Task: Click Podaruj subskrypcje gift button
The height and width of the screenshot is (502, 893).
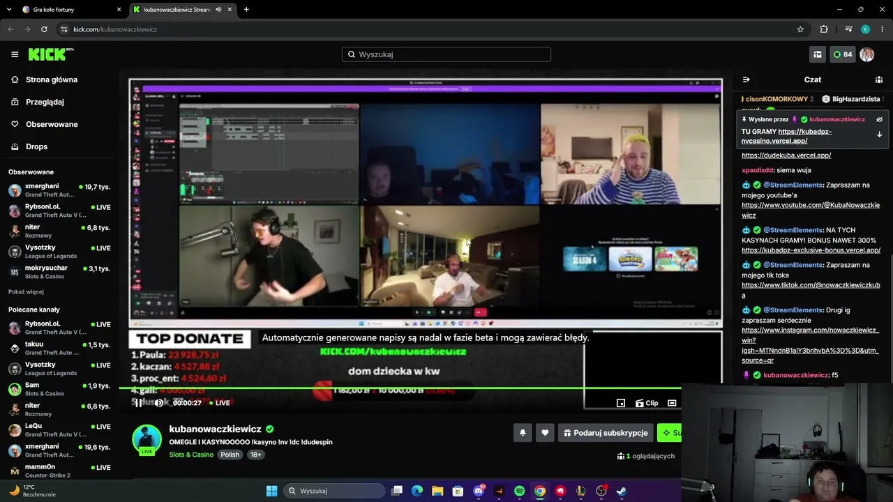Action: [x=606, y=433]
